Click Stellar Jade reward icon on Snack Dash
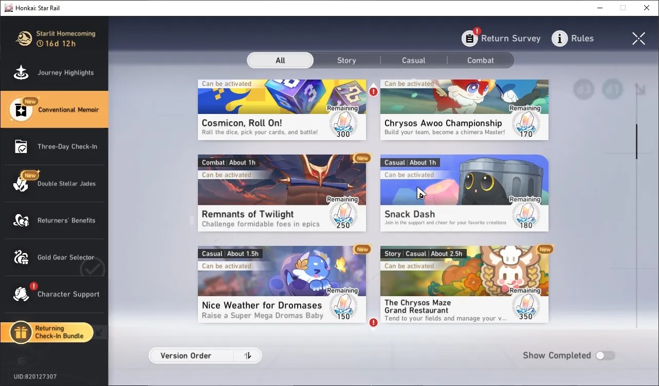Viewport: 659px width, 386px height. coord(525,214)
